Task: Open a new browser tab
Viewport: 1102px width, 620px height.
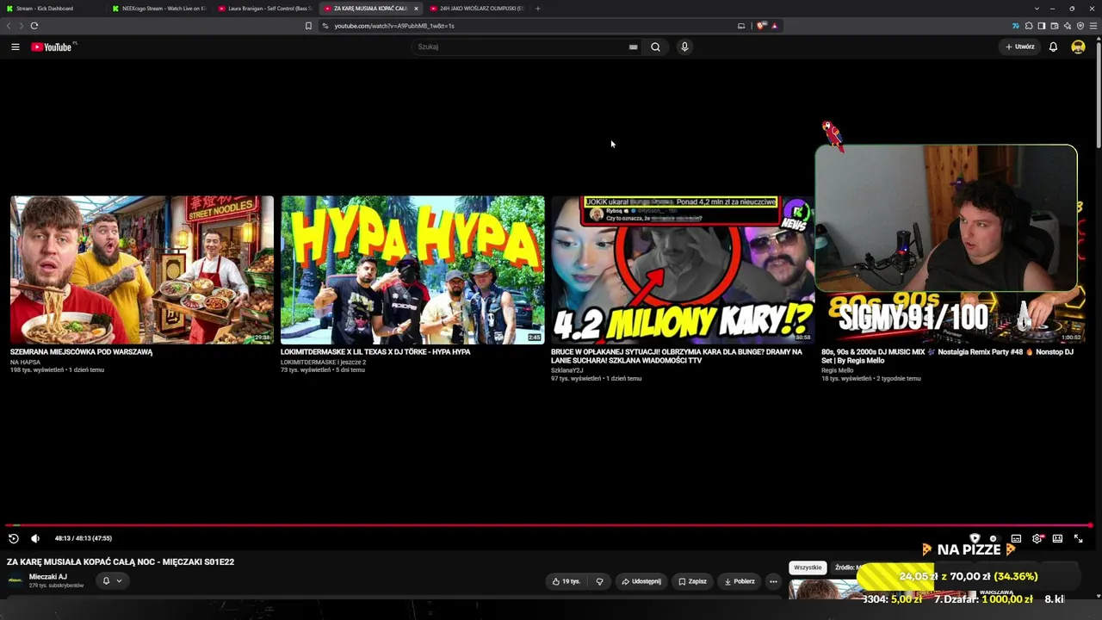Action: [537, 9]
